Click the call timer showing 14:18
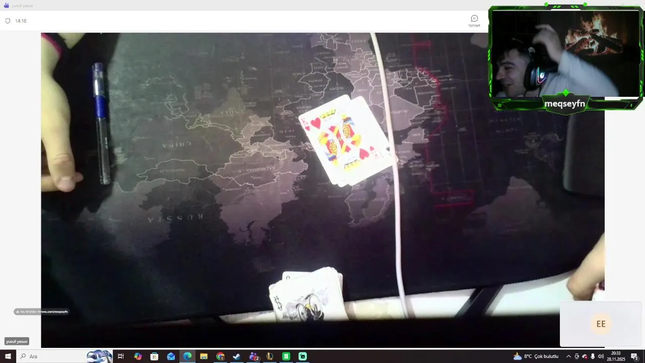 pyautogui.click(x=21, y=21)
